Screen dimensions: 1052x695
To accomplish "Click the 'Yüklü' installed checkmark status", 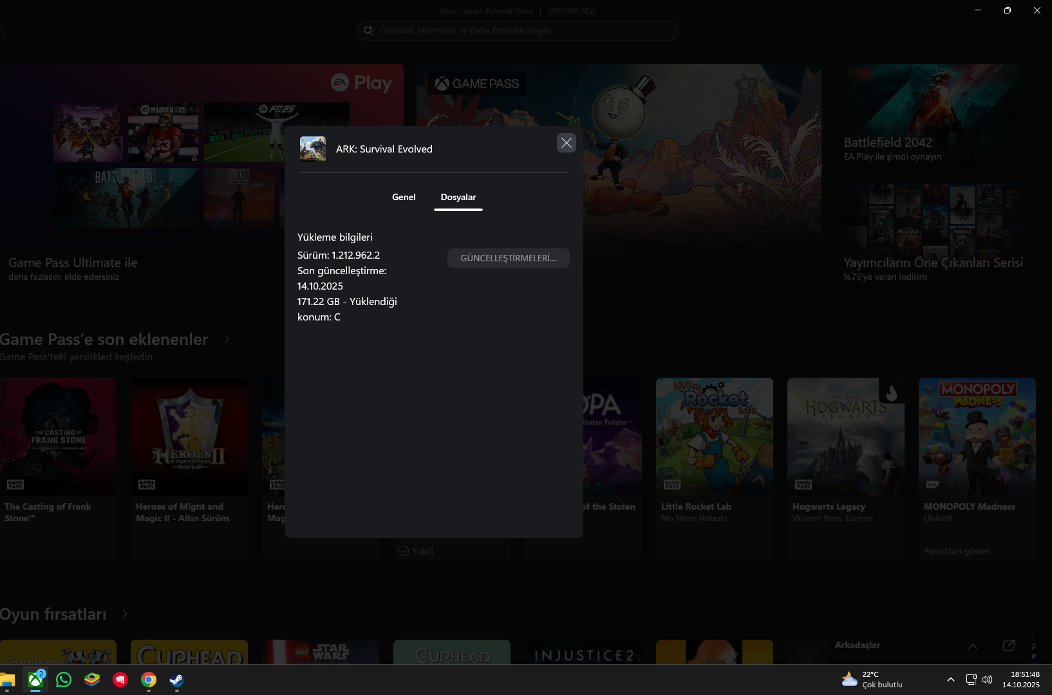I will (x=416, y=551).
